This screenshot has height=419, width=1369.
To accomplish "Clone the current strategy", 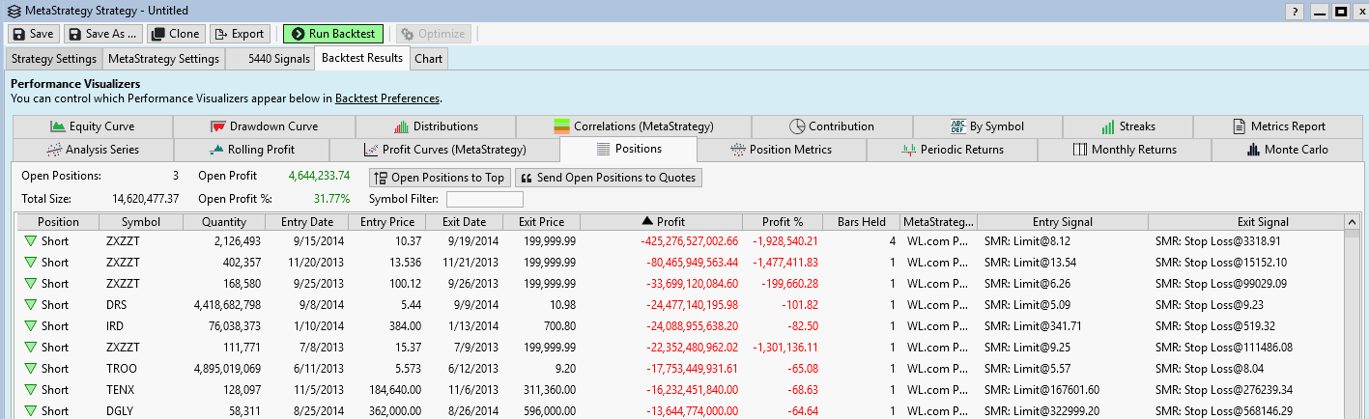I will (175, 34).
